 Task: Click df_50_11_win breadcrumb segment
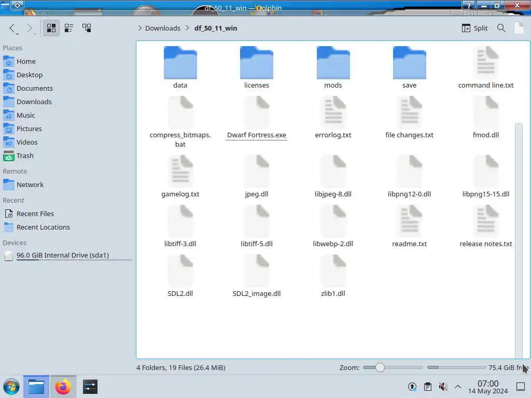(216, 28)
